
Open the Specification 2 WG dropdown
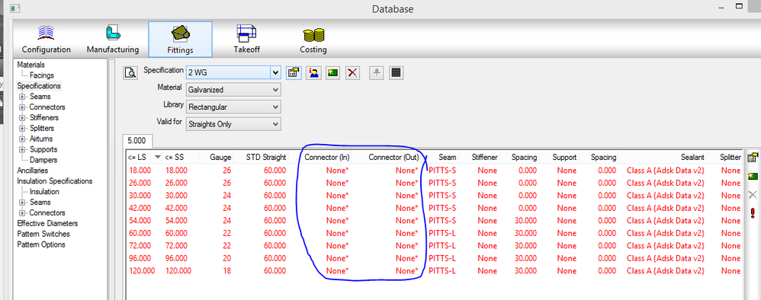click(x=276, y=72)
